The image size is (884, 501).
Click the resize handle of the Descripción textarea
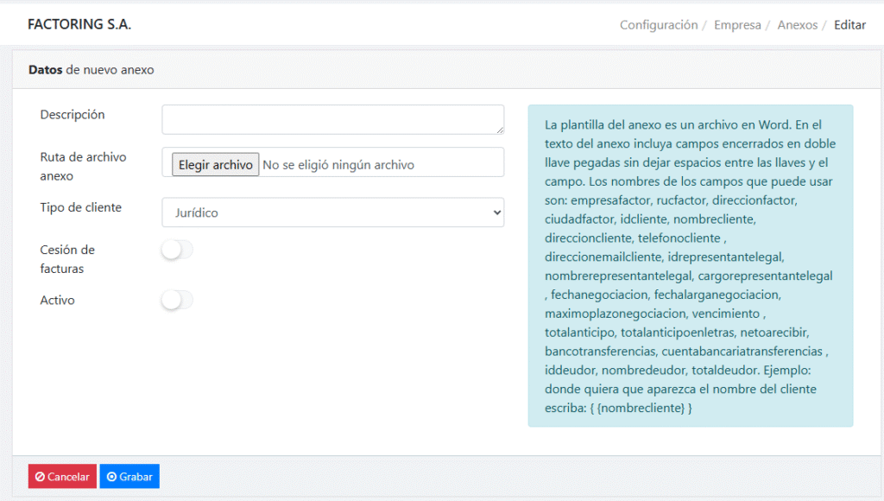point(500,130)
